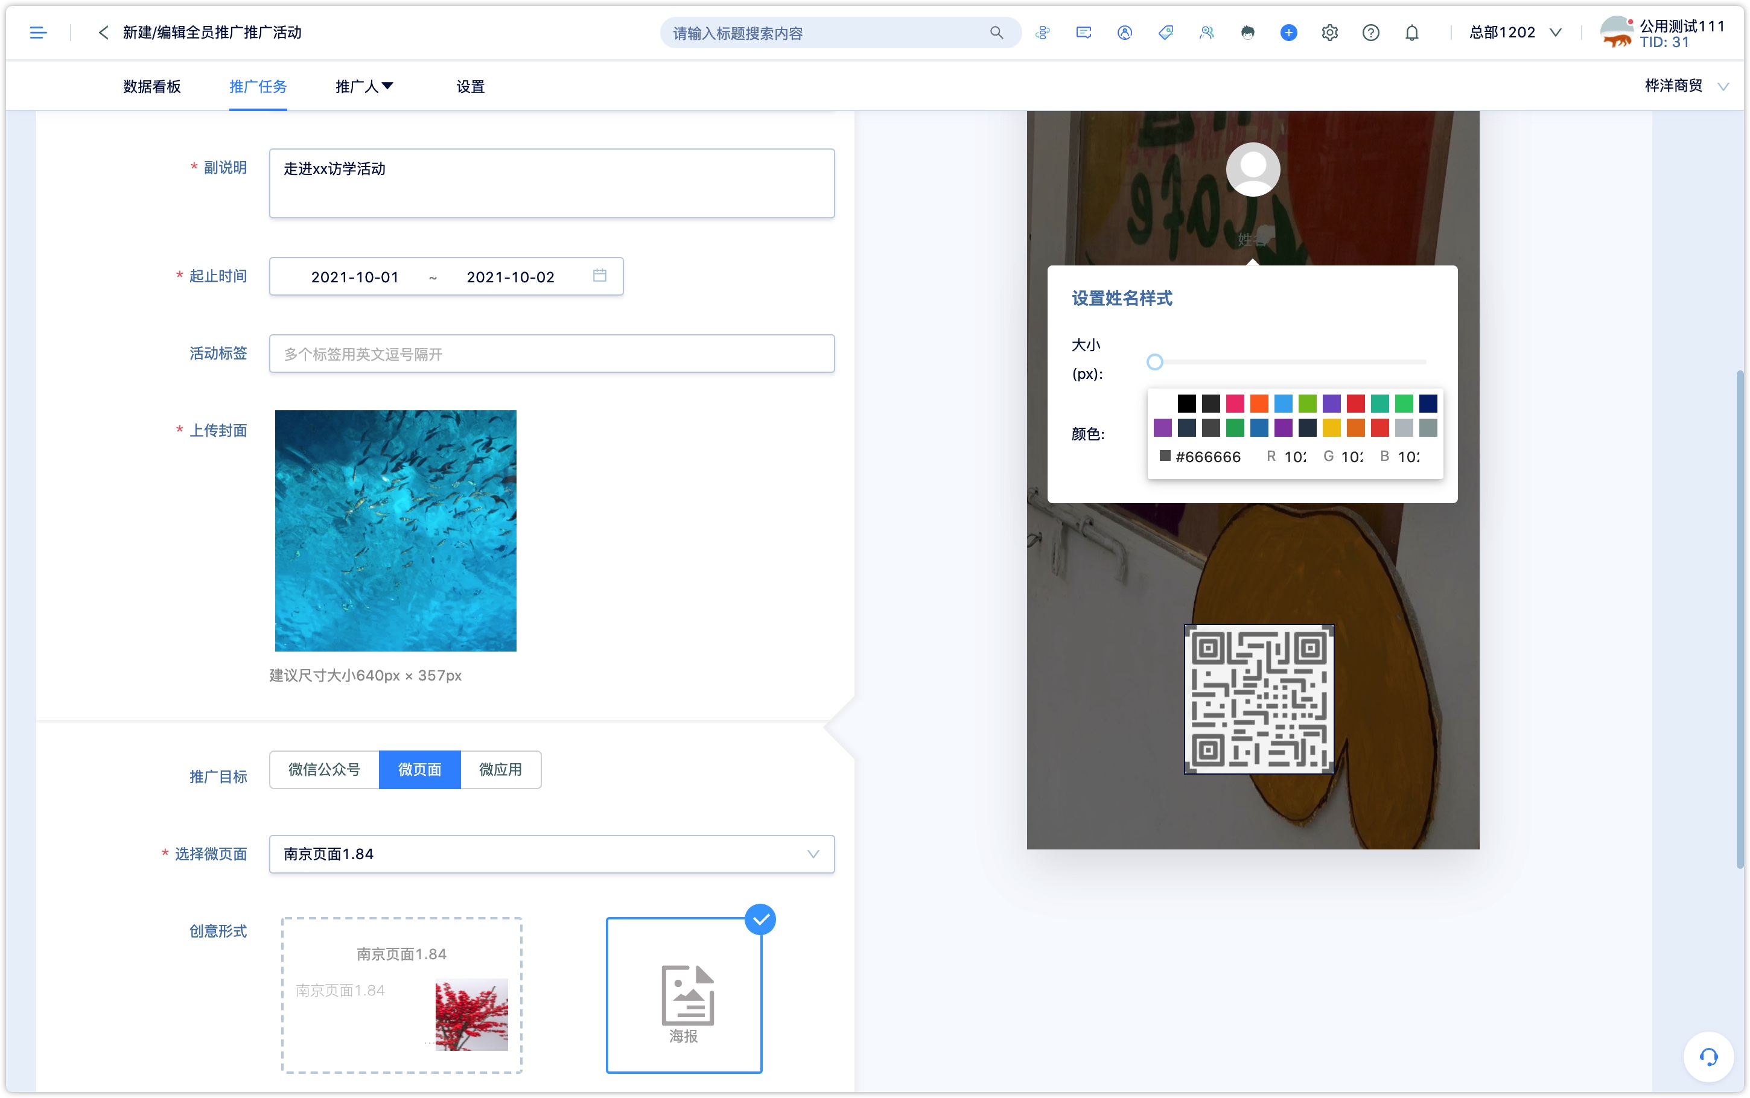Open the 选择微页面 select box
The width and height of the screenshot is (1750, 1098).
pos(552,854)
